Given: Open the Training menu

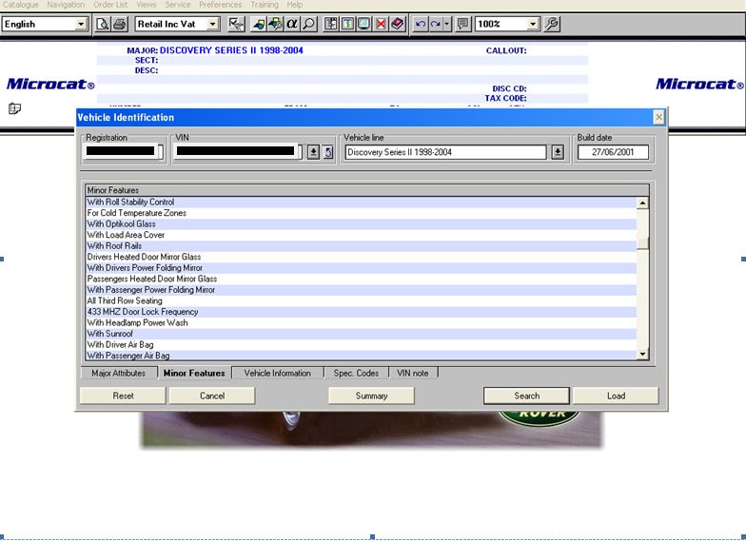Looking at the screenshot, I should 265,5.
